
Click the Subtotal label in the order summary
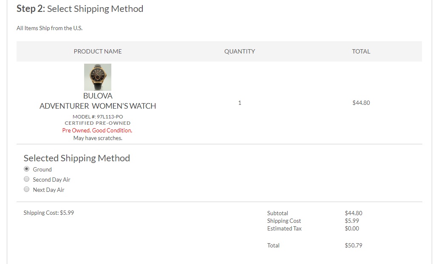(277, 213)
